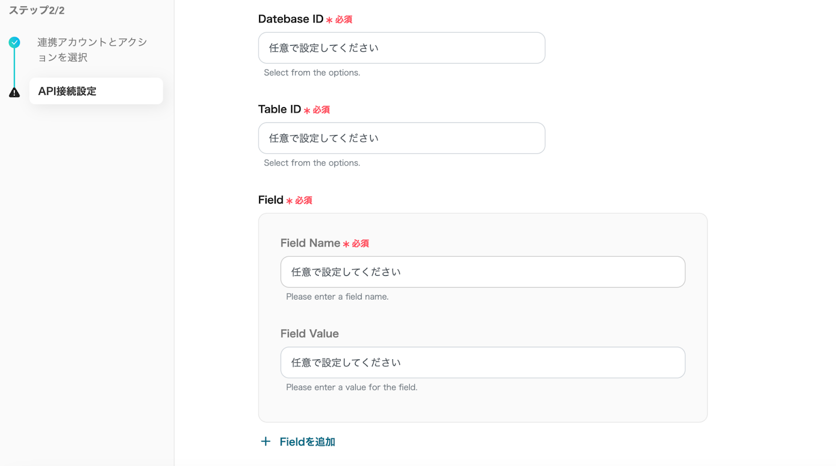This screenshot has width=836, height=466.
Task: Focus the Field Name input box
Action: point(482,272)
